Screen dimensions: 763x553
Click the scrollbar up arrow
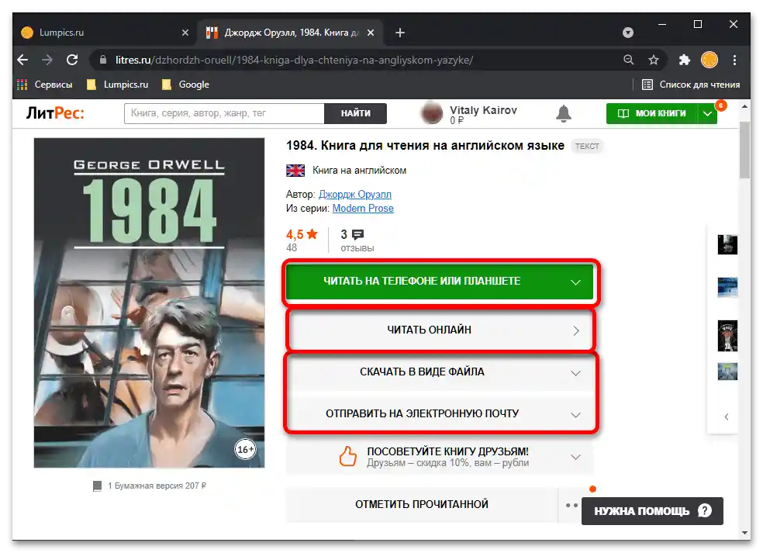tap(744, 106)
